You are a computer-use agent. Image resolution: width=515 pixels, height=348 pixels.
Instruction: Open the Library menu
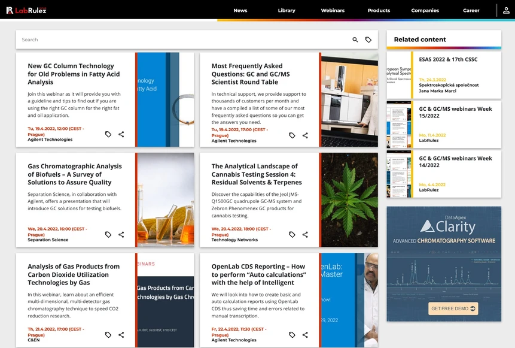coord(287,11)
